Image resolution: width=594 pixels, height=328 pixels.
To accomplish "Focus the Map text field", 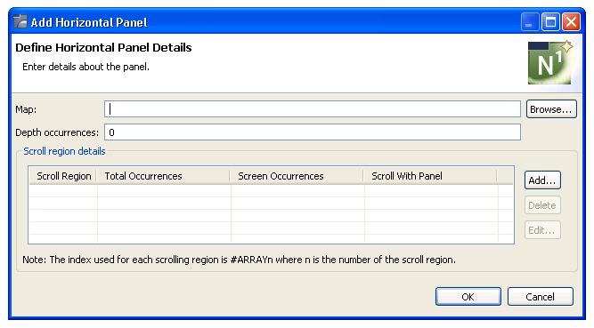I will pos(313,109).
